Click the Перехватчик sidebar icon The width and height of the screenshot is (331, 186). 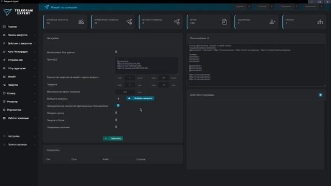pyautogui.click(x=4, y=110)
